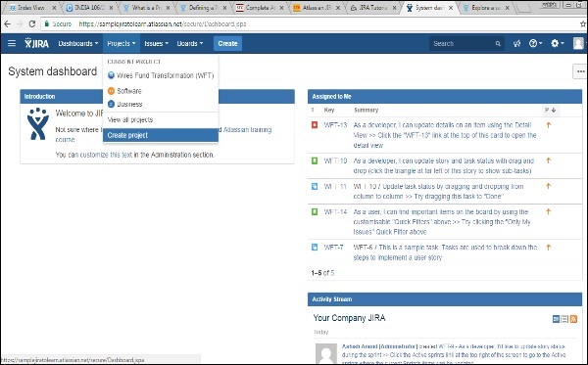
Task: Sort by the priority P column header
Action: pyautogui.click(x=550, y=110)
